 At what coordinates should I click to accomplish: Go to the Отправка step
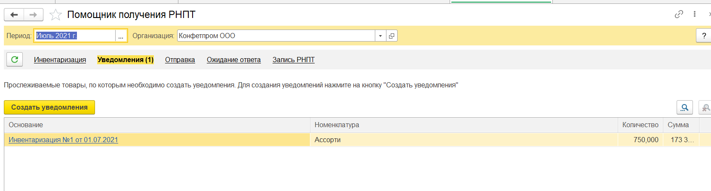pyautogui.click(x=180, y=60)
